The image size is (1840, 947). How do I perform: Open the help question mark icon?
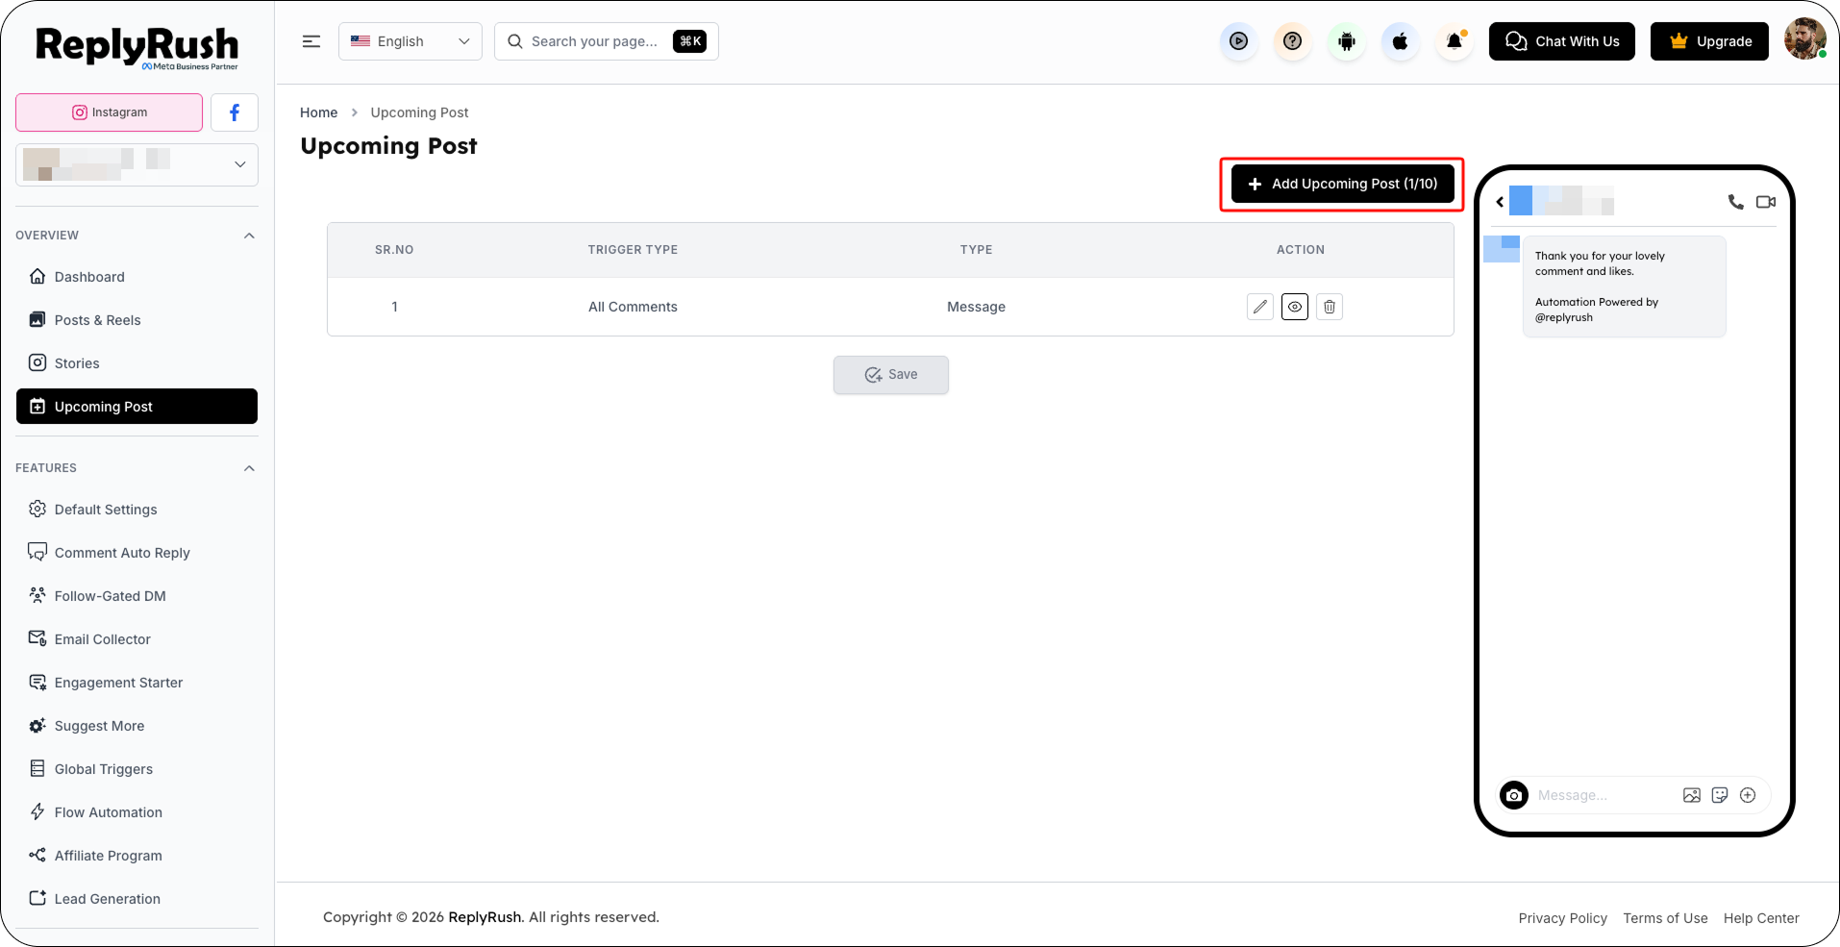pos(1293,41)
